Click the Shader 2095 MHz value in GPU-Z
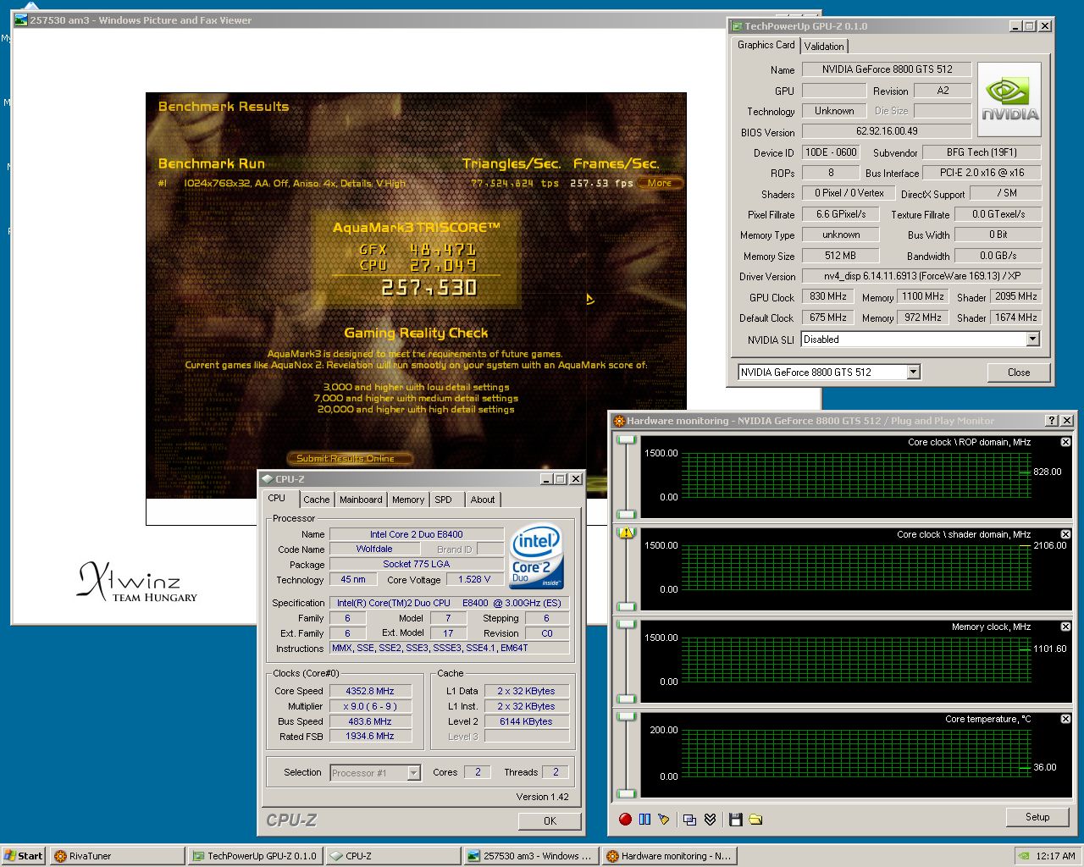 point(1016,296)
